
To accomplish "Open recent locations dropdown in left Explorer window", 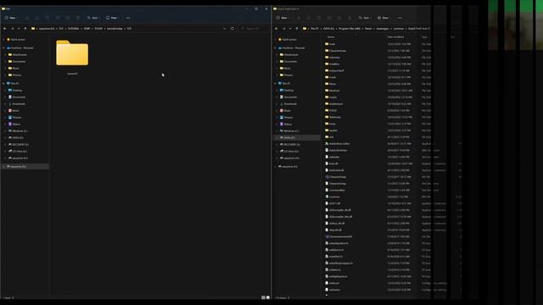I will [19, 29].
